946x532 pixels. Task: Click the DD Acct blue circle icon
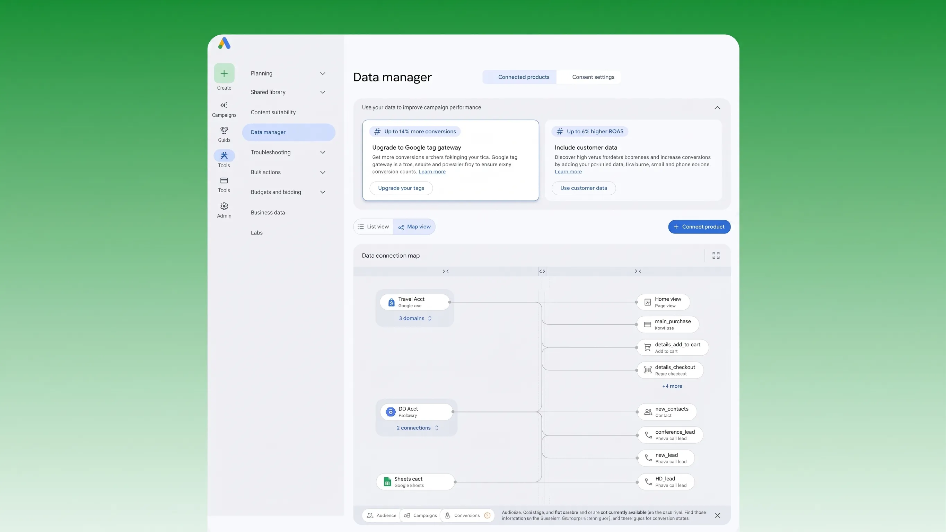click(x=391, y=412)
